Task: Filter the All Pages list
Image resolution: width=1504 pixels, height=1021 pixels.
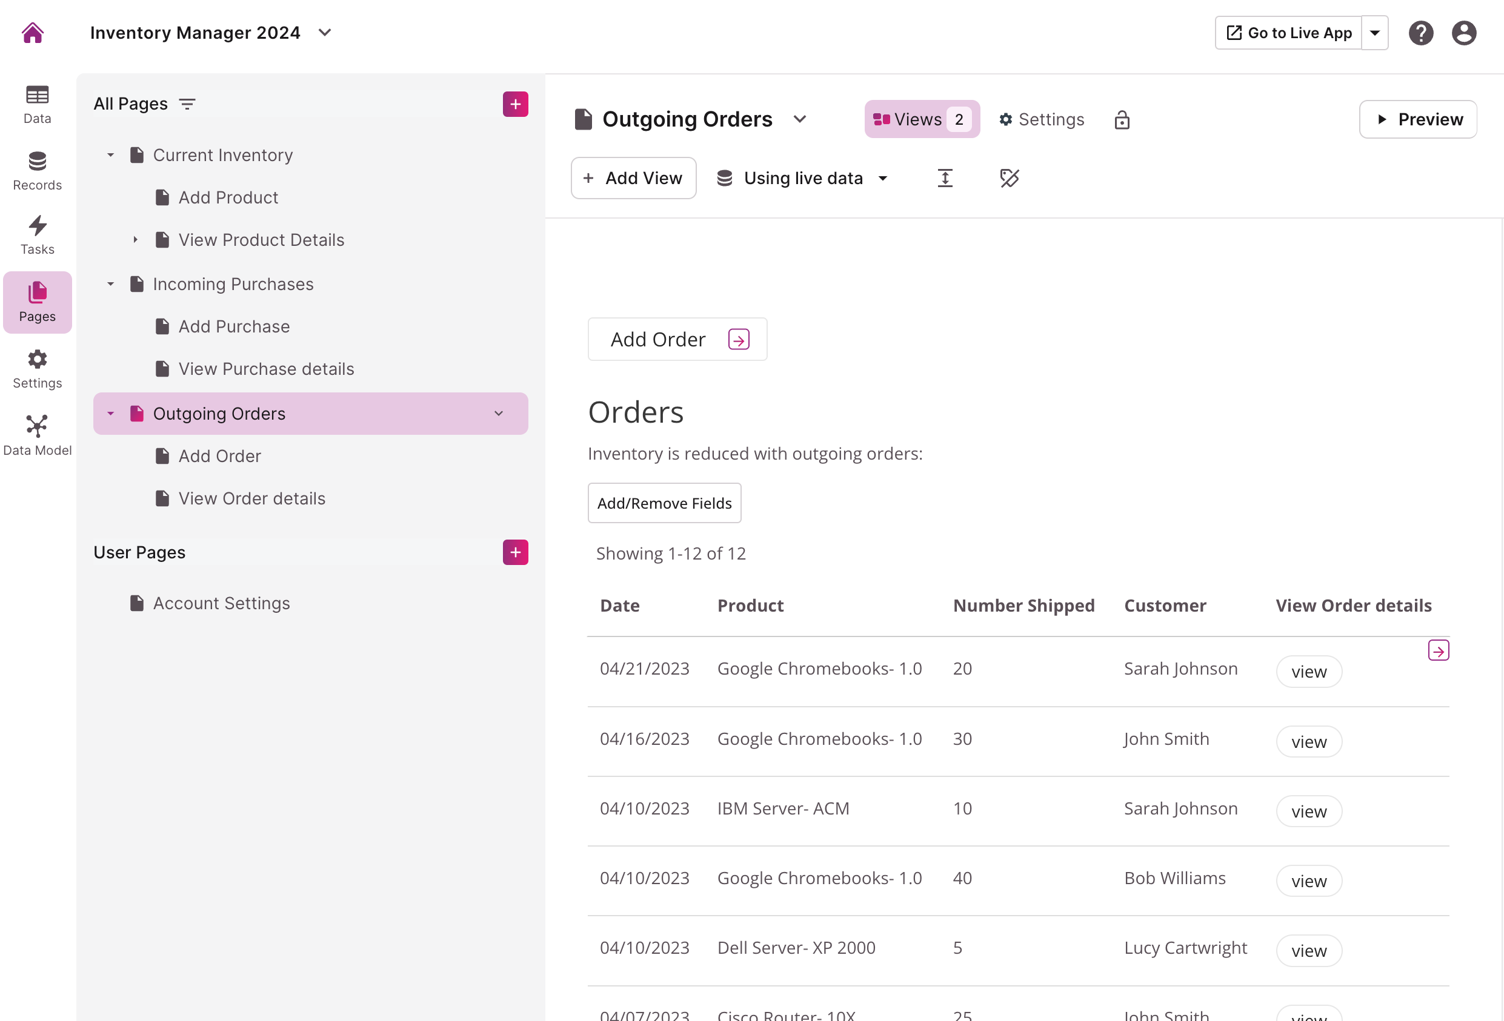Action: pyautogui.click(x=187, y=104)
